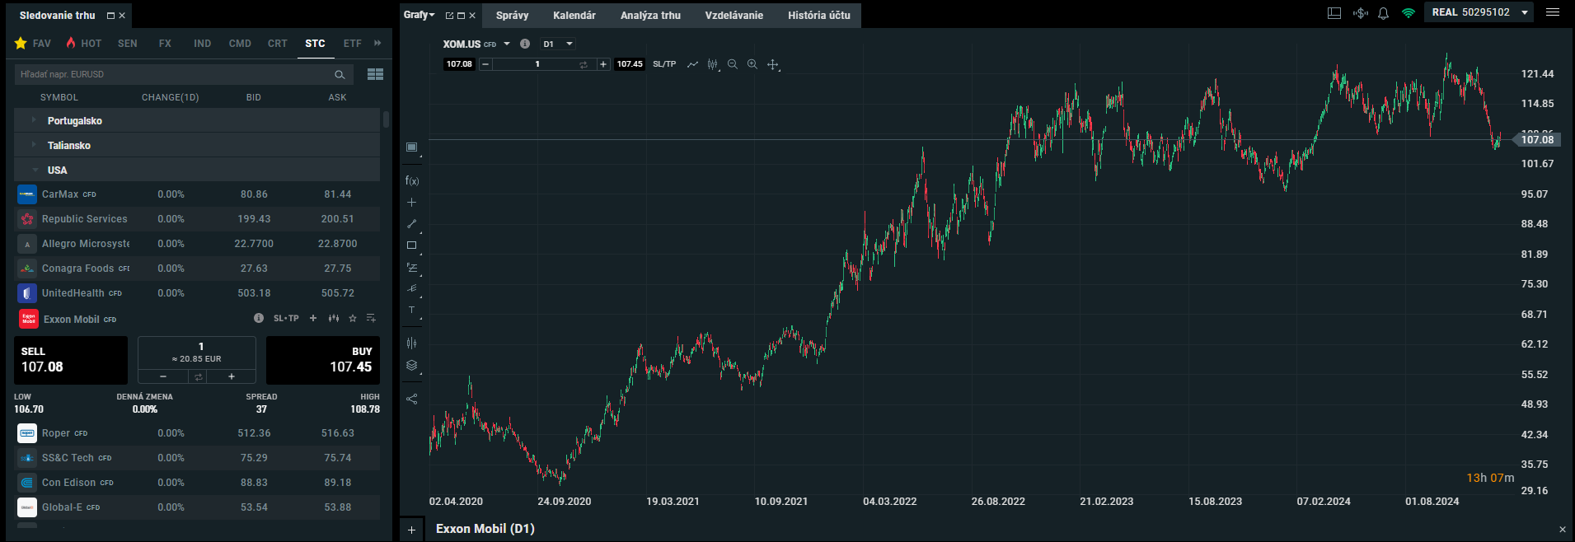
Task: Open the chart layers tool
Action: (412, 366)
